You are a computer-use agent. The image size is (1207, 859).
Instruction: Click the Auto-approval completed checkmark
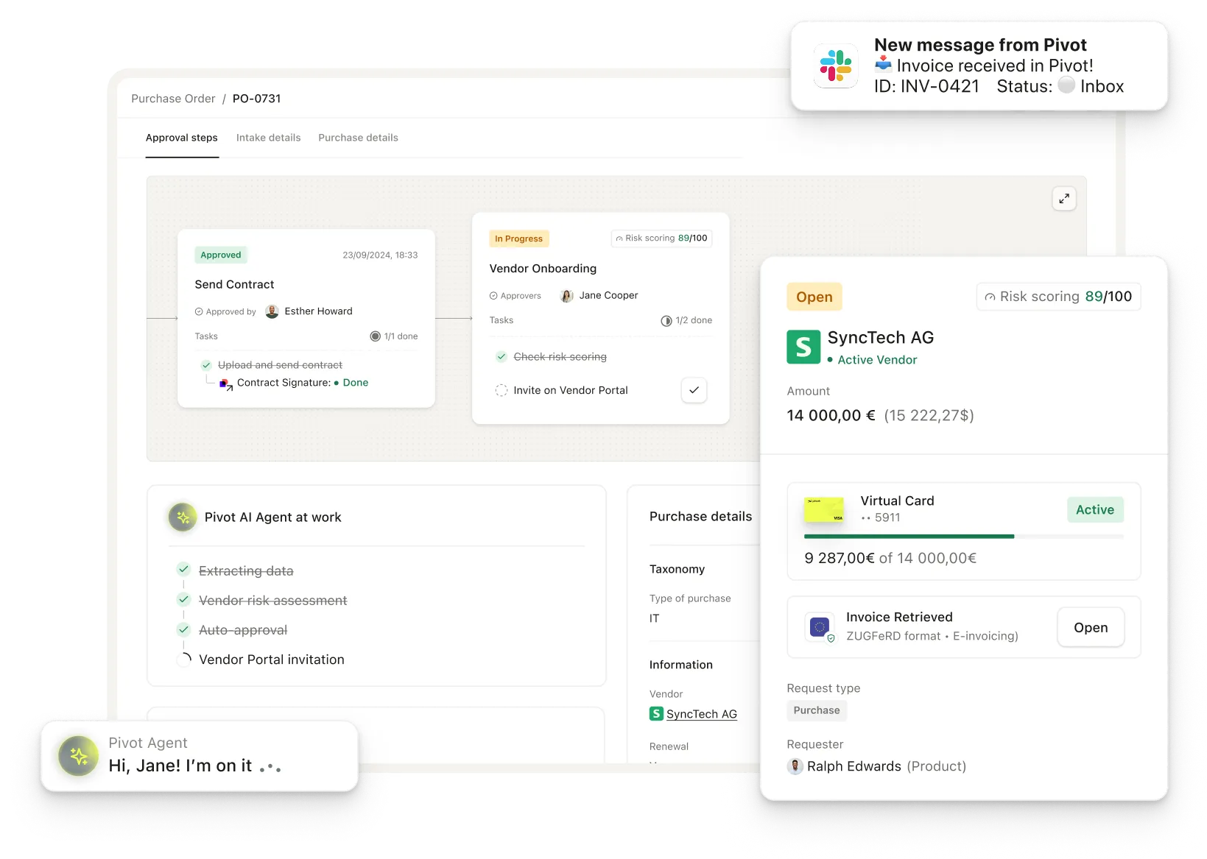tap(183, 629)
